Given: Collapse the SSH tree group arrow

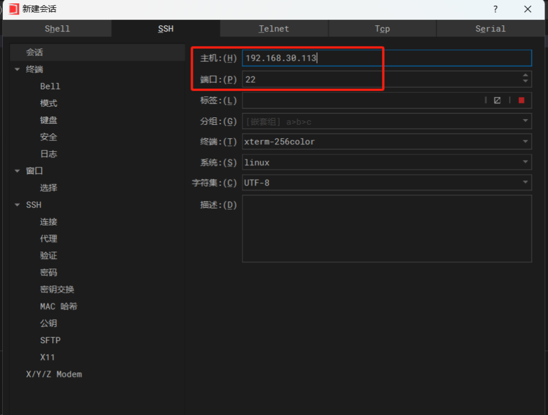Looking at the screenshot, I should pos(17,205).
